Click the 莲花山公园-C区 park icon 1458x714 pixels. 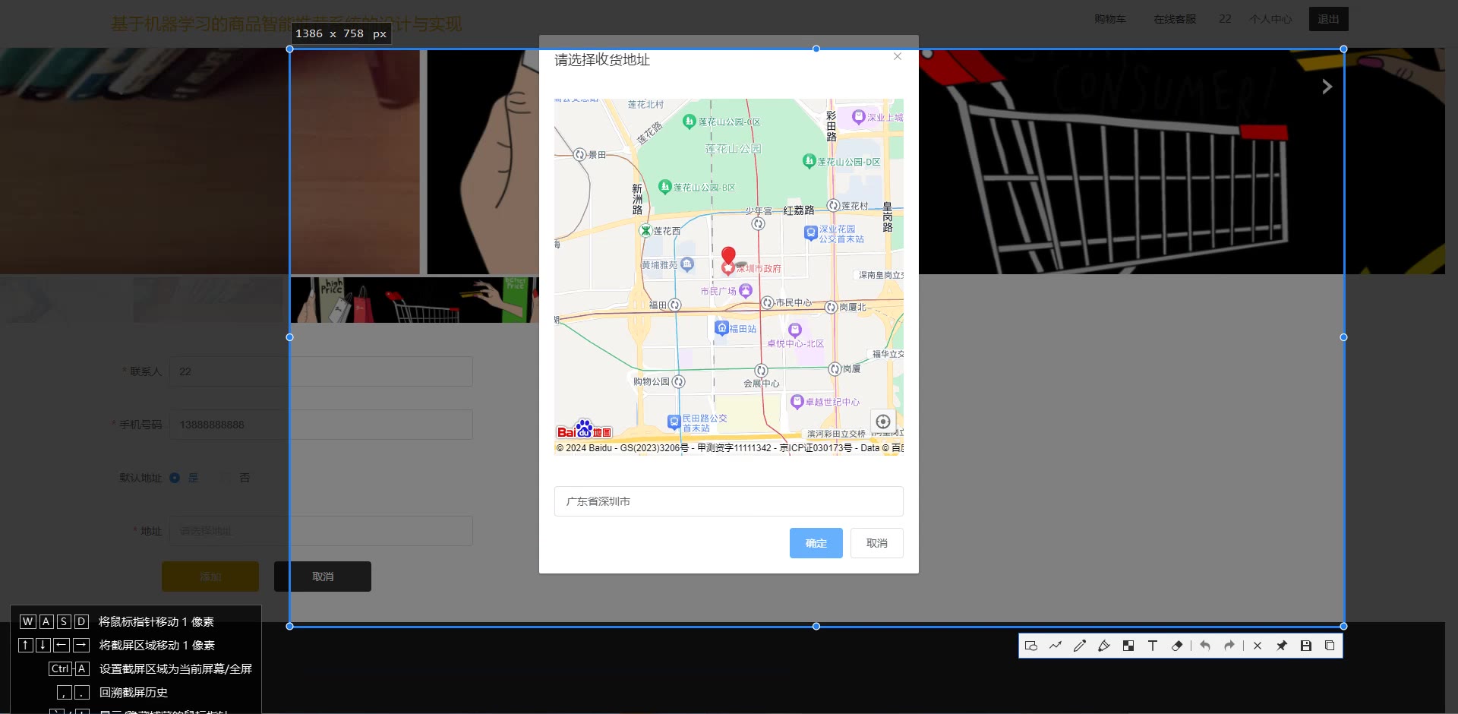[690, 121]
